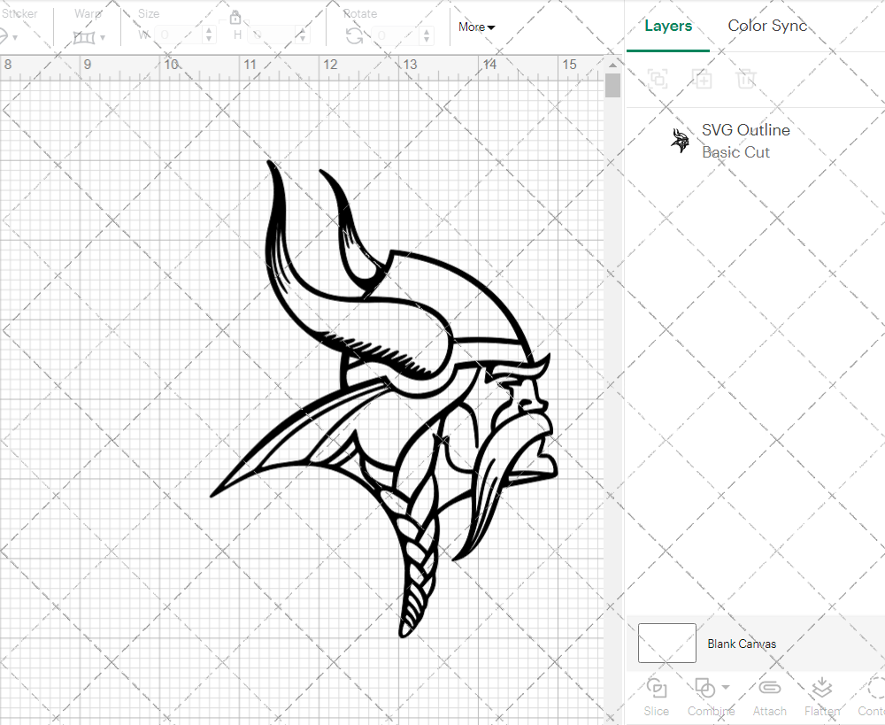Click the Group layers icon

coord(658,79)
